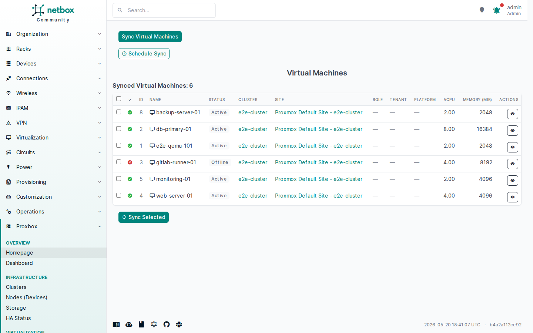Click the NetBox Community logo
Viewport: 533px width, 333px height.
click(x=53, y=13)
